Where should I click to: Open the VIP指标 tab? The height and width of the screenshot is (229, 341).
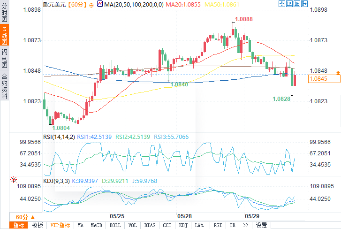pyautogui.click(x=60, y=225)
